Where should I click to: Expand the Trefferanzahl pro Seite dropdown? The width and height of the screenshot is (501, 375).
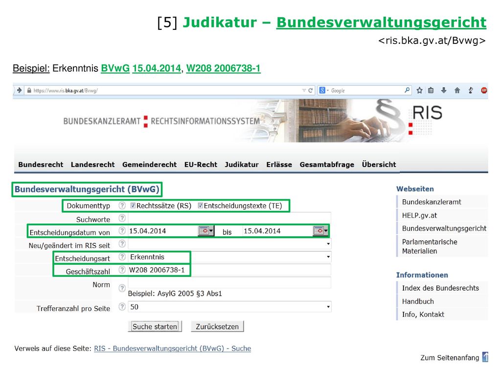328,307
